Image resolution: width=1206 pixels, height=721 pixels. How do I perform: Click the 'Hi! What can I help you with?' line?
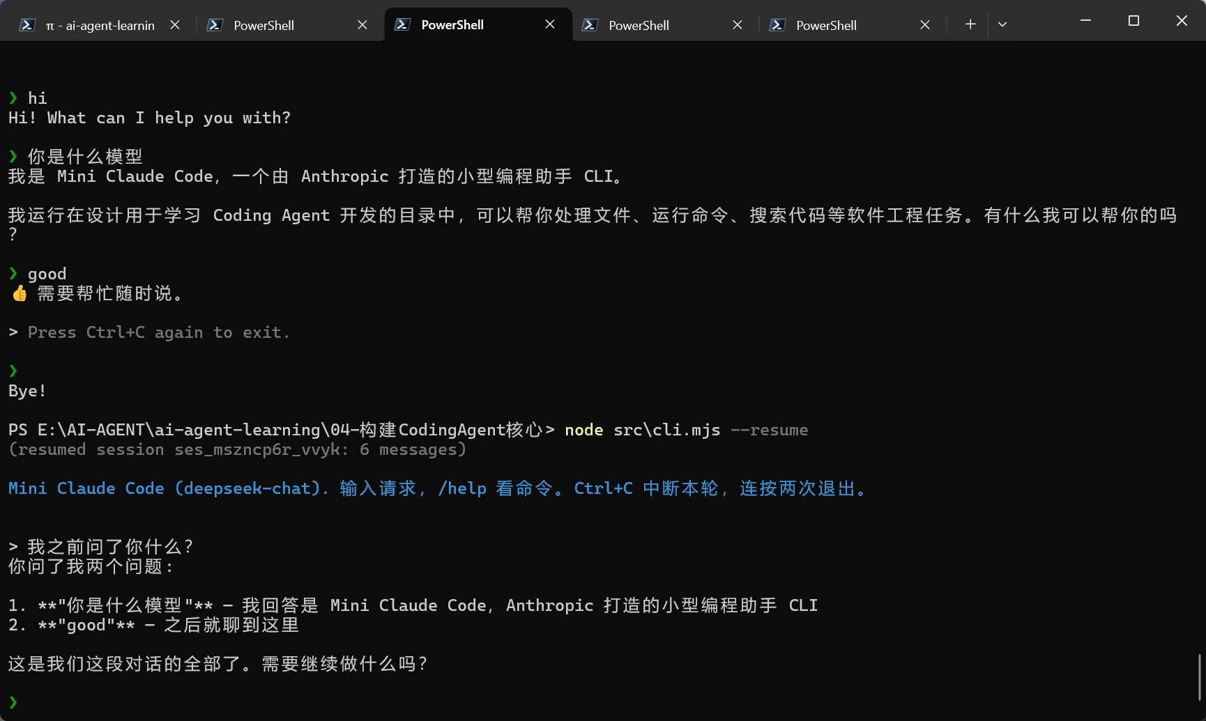[x=149, y=118]
